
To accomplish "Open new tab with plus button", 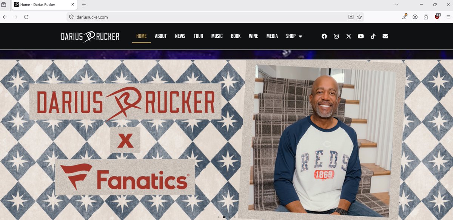I will pos(84,5).
